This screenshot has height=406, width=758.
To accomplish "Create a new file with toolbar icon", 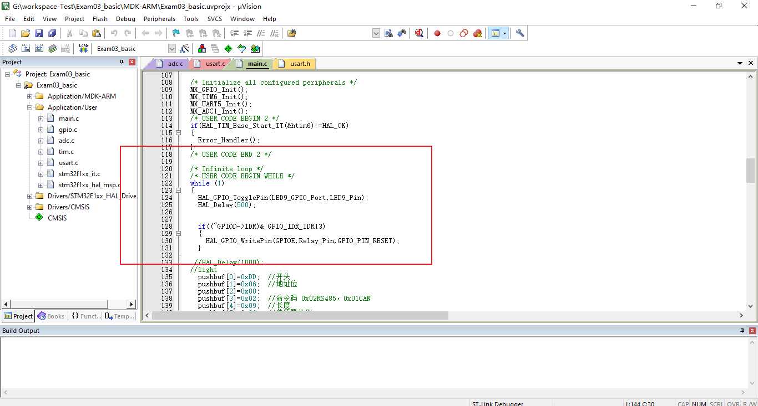I will pos(12,33).
